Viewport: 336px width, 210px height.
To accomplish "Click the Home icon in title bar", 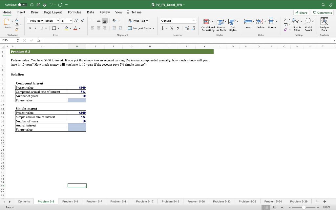I will 32,5.
